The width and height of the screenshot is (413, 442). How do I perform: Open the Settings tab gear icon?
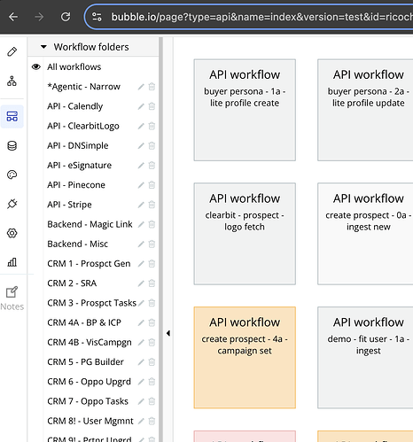tap(12, 233)
